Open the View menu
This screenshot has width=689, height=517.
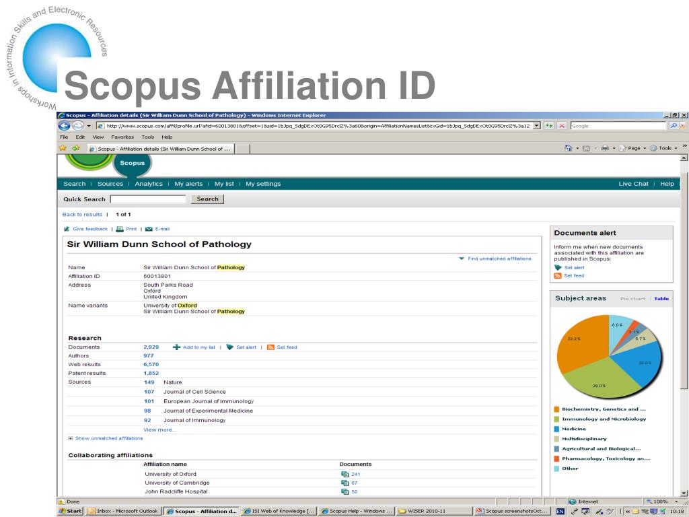point(98,137)
